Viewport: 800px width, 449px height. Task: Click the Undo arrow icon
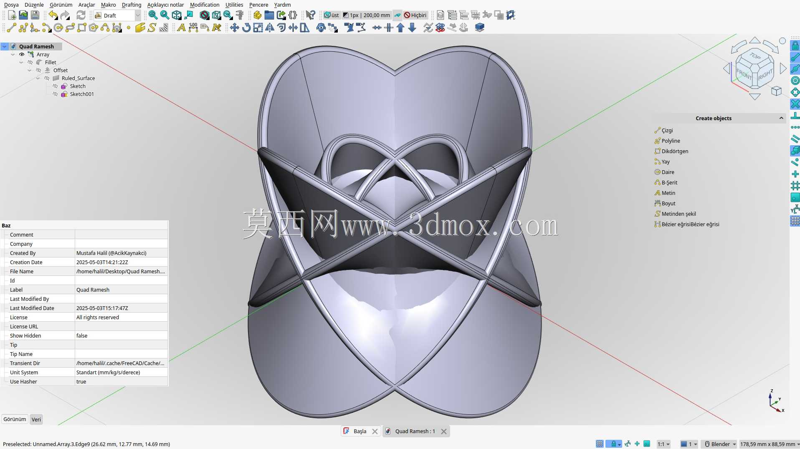53,15
